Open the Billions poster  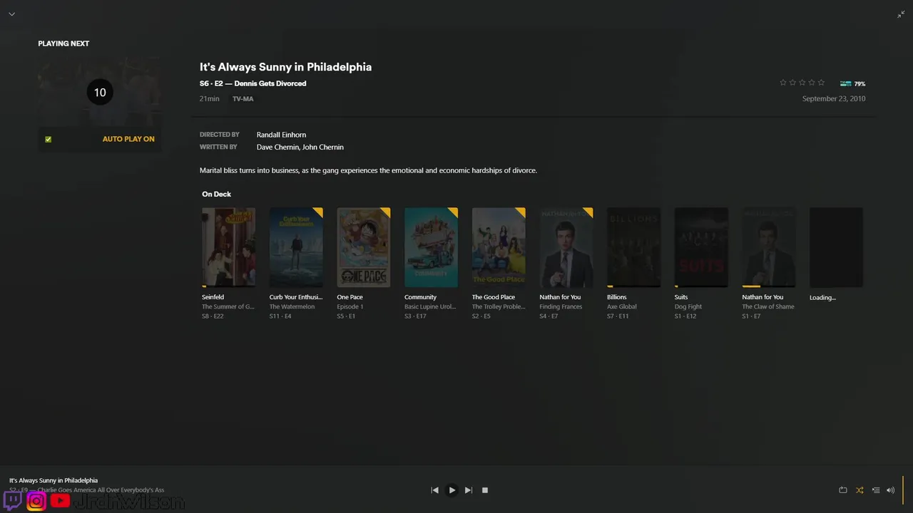click(x=633, y=247)
